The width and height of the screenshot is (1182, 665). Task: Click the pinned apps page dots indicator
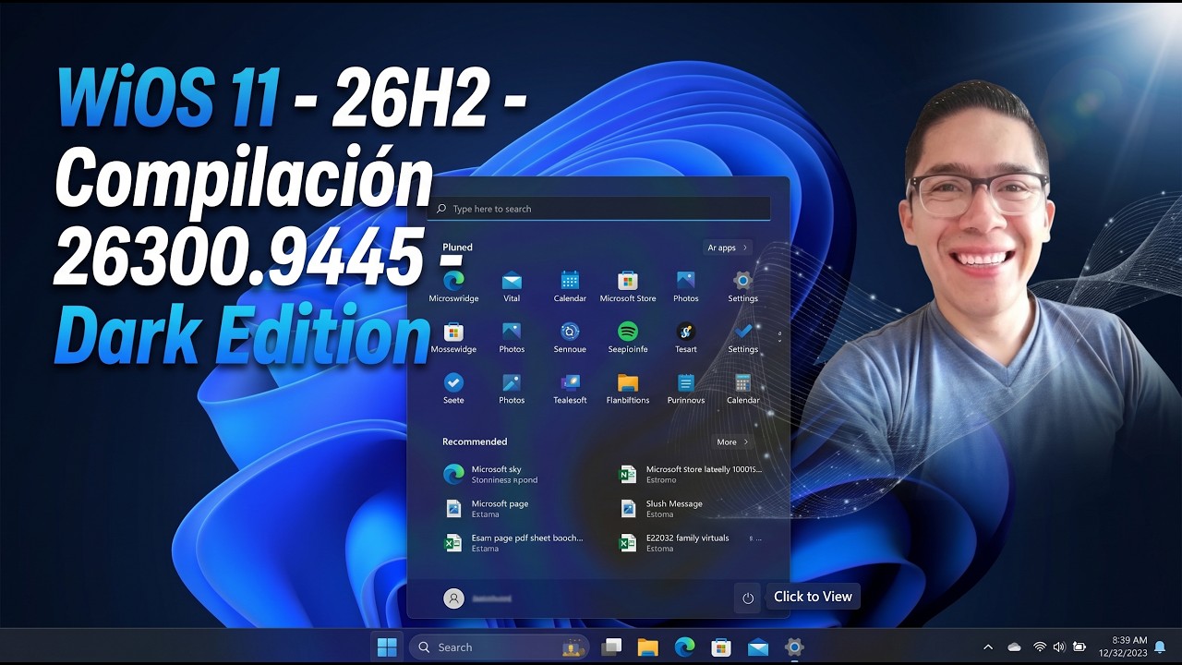coord(779,336)
